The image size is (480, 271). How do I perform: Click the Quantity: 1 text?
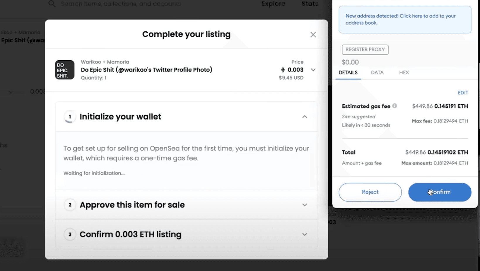(93, 78)
